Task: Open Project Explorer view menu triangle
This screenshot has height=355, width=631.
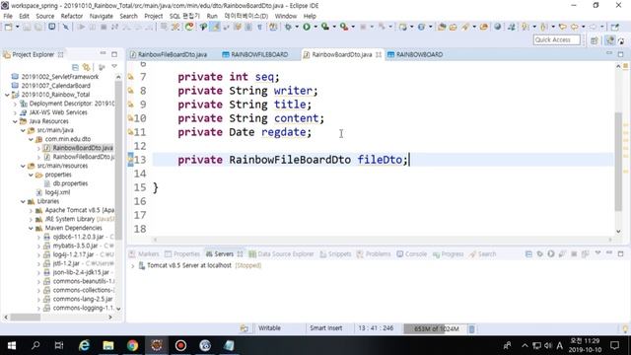Action: tap(114, 66)
